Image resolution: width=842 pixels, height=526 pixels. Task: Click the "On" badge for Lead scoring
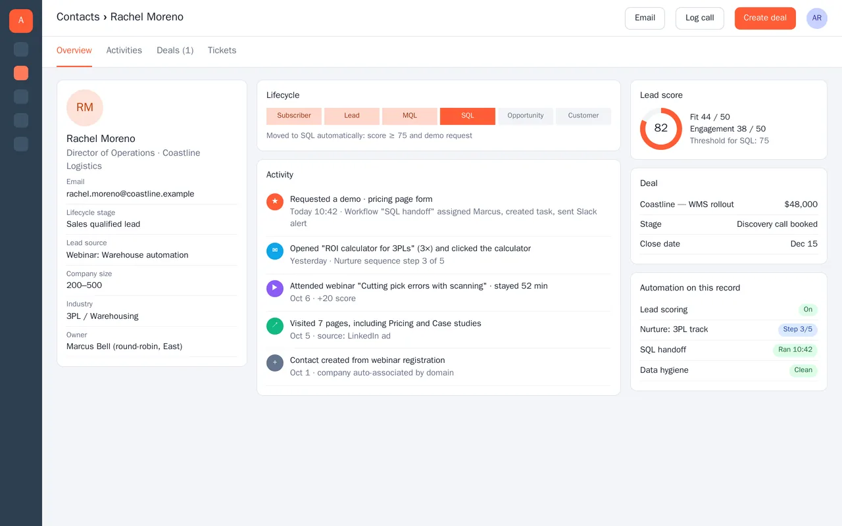pyautogui.click(x=808, y=310)
